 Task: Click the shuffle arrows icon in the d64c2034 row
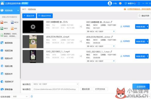pyautogui.click(x=81, y=41)
